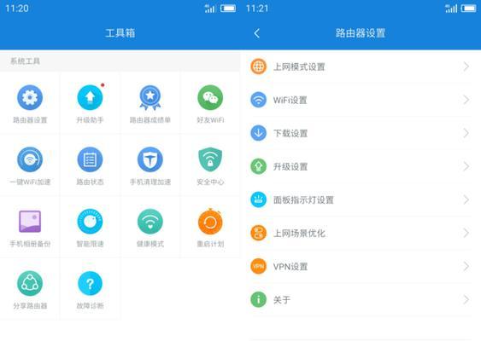481x341 pixels.
Task: Tap the 路由器成绩单 medal icon
Action: [x=150, y=98]
